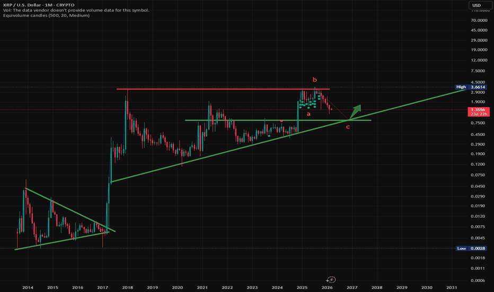Screen dimensions: 494x292
Task: Select the Equivolume candles indicator legend
Action: (x=46, y=15)
